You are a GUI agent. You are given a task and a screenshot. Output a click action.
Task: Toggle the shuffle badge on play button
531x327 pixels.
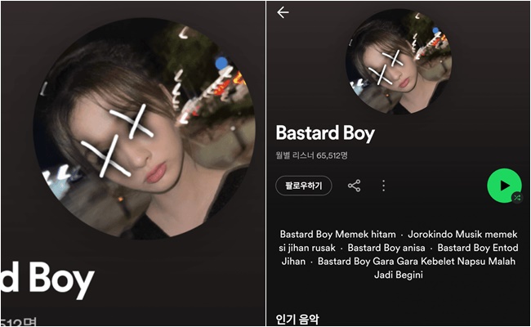pos(517,198)
